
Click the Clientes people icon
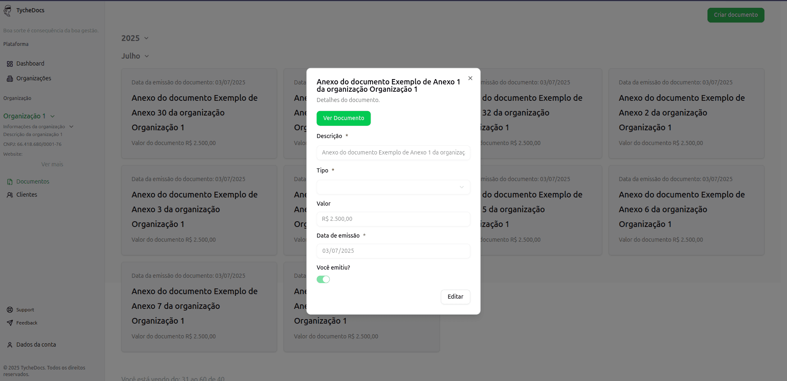(10, 195)
